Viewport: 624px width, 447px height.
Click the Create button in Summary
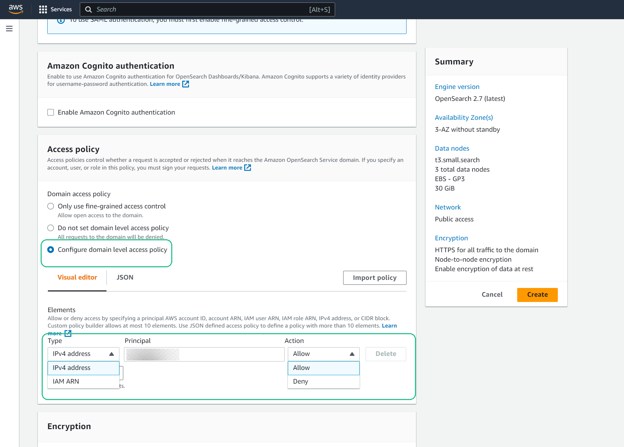coord(538,295)
